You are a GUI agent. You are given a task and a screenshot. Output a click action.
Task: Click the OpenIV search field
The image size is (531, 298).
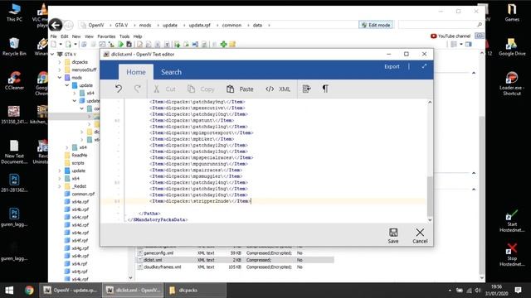pos(441,25)
